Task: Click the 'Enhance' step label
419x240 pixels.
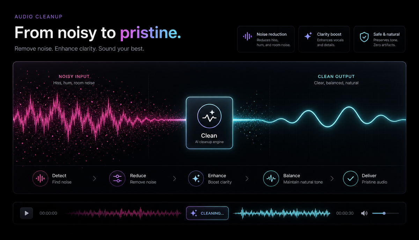Action: 217,175
